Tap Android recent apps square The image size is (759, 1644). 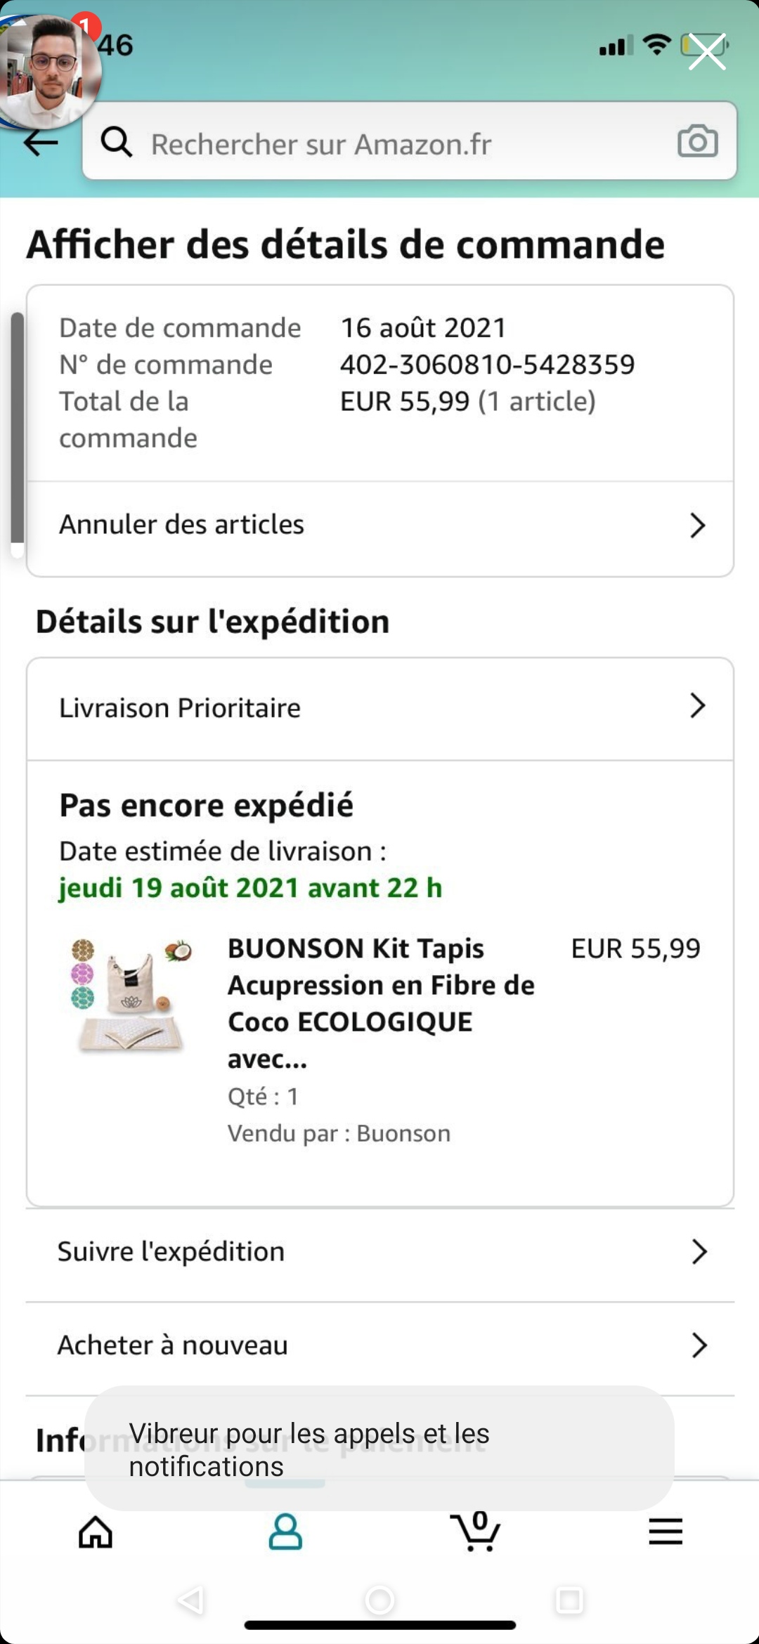pos(569,1601)
